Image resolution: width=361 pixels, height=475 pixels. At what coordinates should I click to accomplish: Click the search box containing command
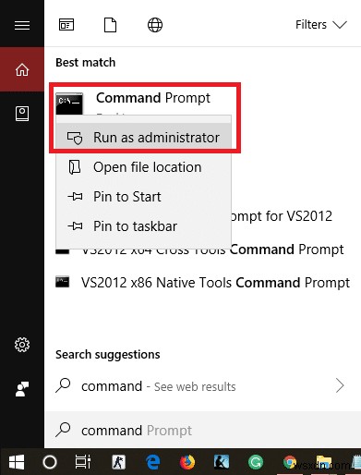tap(202, 430)
